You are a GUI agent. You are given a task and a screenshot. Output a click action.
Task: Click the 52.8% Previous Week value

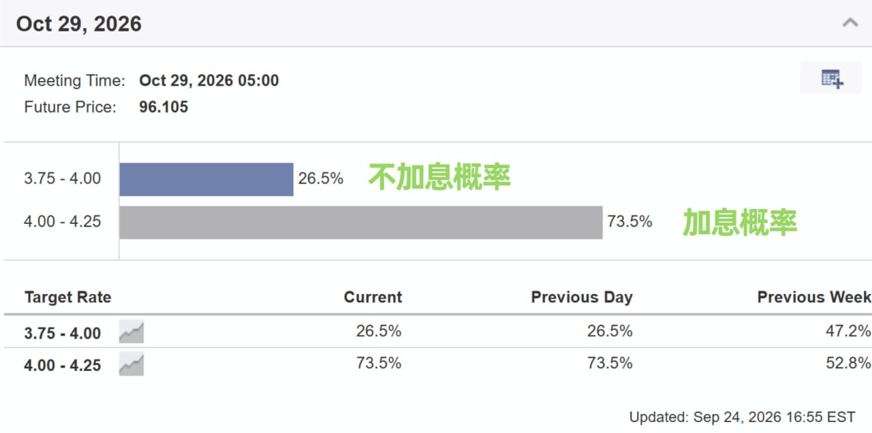click(x=849, y=364)
